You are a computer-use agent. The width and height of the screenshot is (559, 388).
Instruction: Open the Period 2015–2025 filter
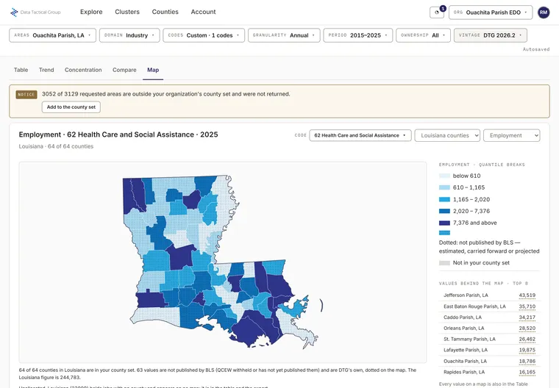358,35
